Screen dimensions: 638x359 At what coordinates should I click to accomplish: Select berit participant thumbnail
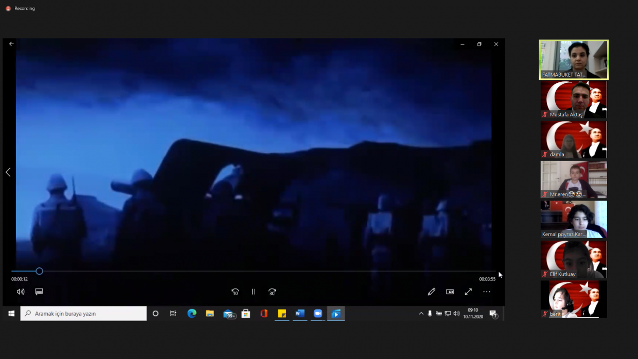tap(574, 299)
